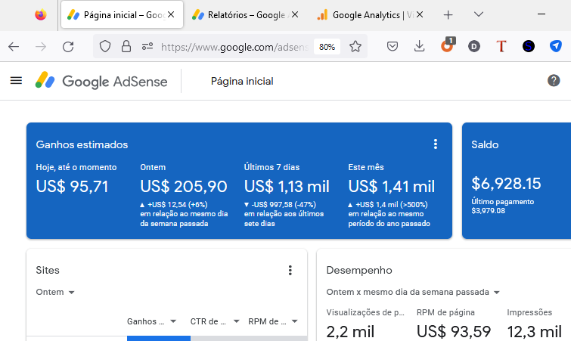This screenshot has width=571, height=341.
Task: Open the site permissions icon in address bar
Action: click(147, 47)
